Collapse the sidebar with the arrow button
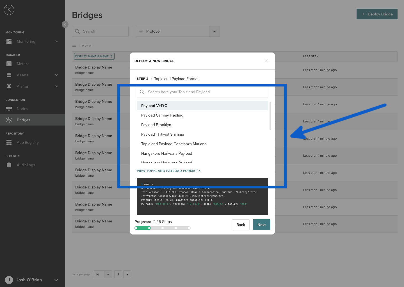Viewport: 404px width, 287px height. point(65,24)
